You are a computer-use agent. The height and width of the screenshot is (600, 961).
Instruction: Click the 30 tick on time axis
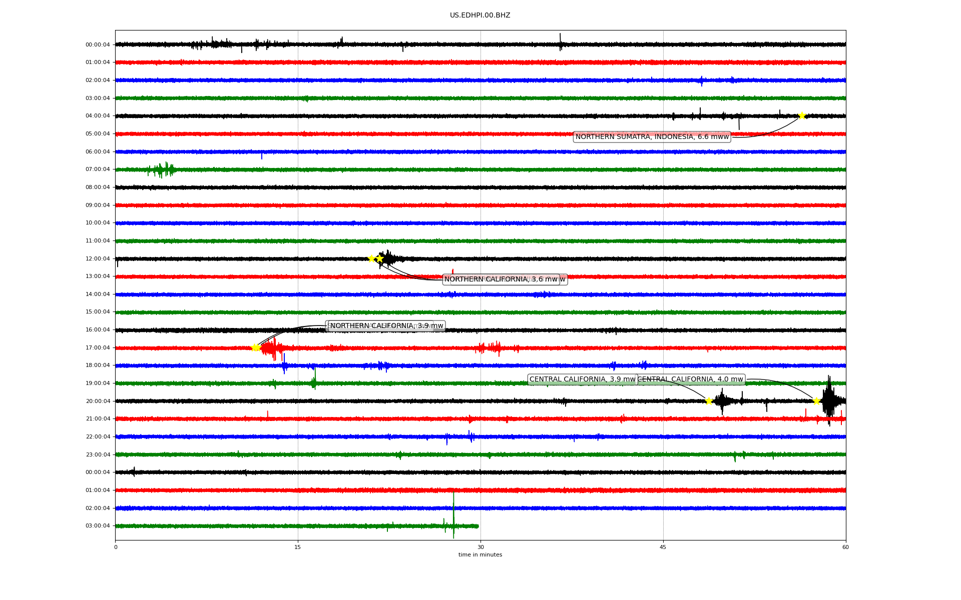pyautogui.click(x=480, y=547)
